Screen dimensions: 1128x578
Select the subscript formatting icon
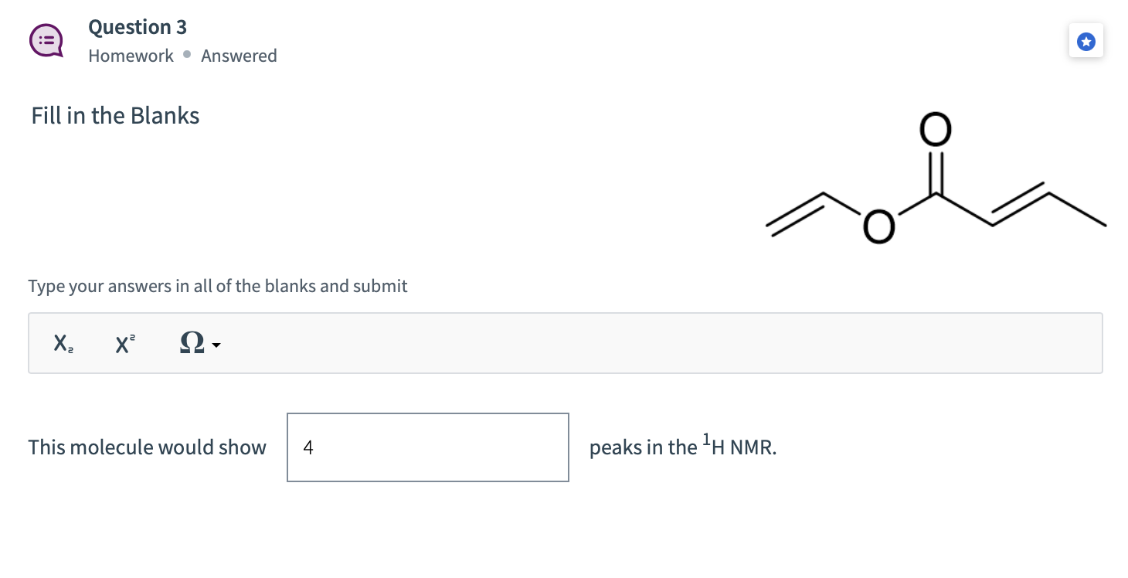(x=62, y=342)
